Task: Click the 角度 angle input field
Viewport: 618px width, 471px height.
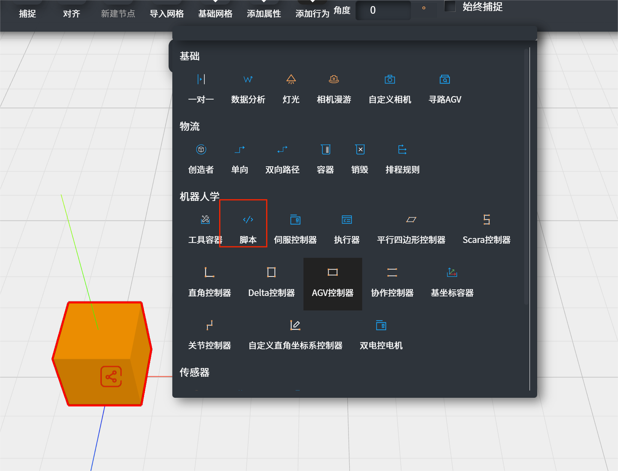Action: pos(383,10)
